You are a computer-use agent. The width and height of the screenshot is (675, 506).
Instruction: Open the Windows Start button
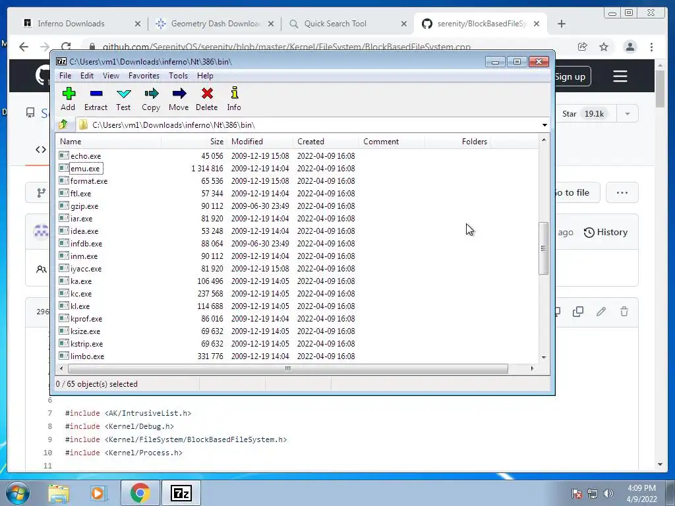click(x=17, y=493)
